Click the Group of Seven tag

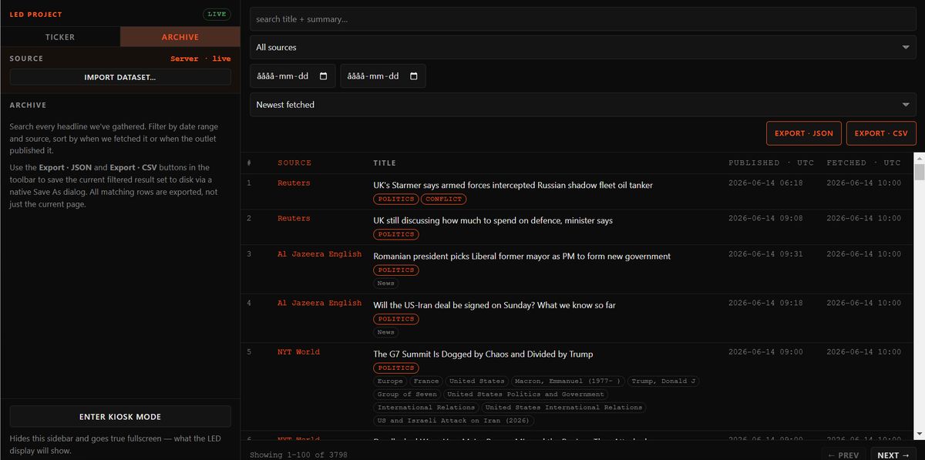pos(408,395)
